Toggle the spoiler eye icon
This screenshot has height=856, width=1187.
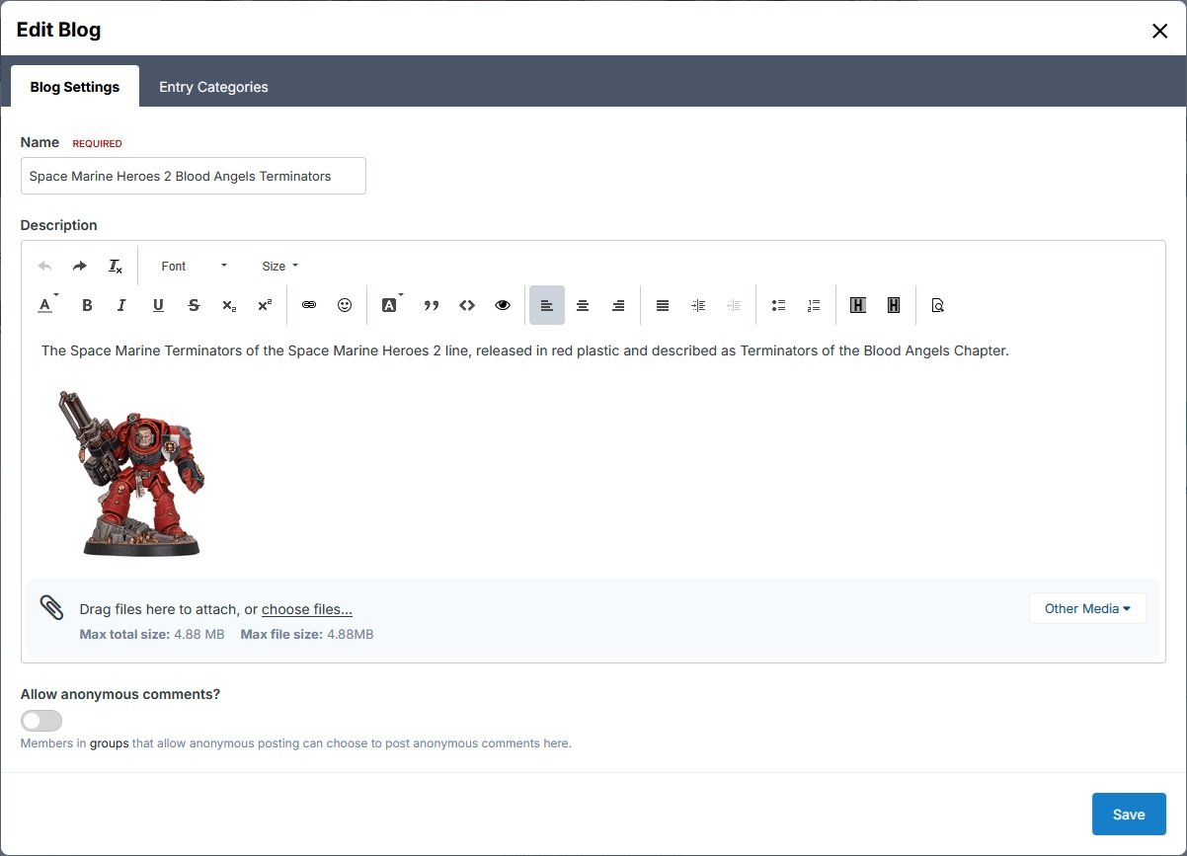tap(503, 306)
